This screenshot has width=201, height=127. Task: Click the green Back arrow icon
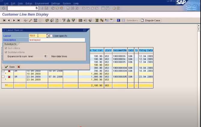pos(53,8)
